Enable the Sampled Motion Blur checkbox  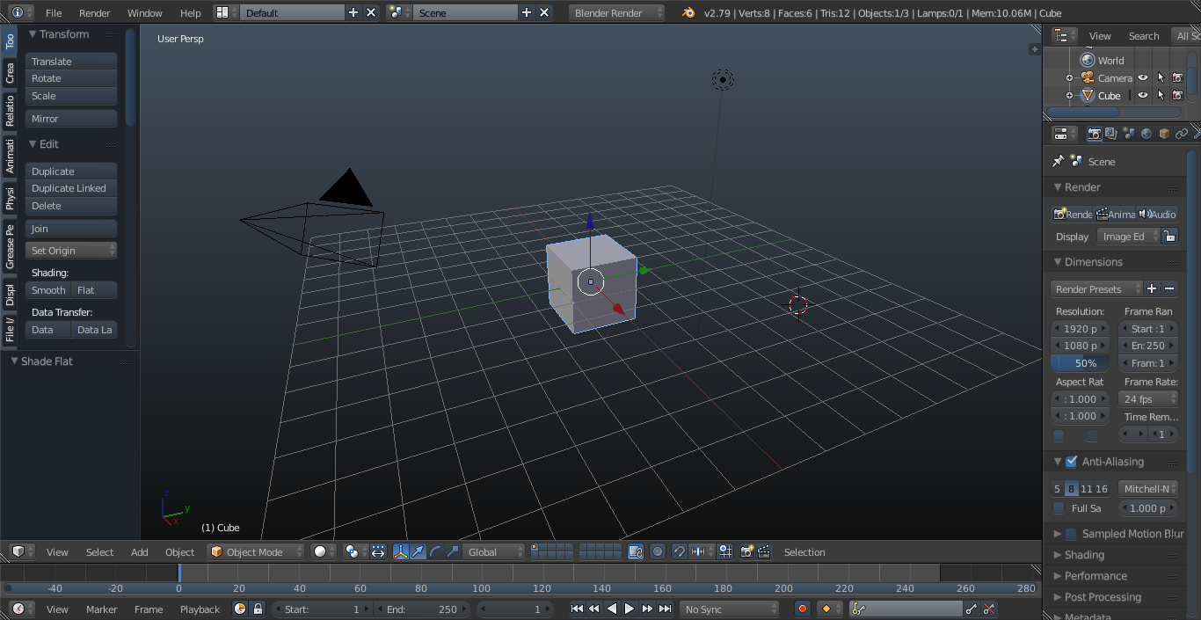[1071, 533]
